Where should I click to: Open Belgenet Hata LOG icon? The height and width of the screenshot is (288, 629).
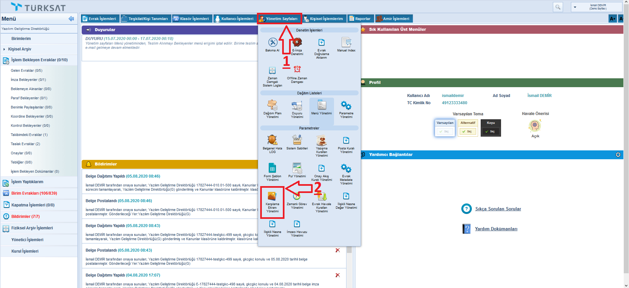pos(272,140)
